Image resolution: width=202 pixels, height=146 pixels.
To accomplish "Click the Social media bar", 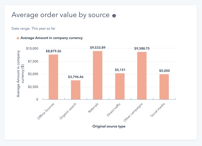I will point(164,87).
